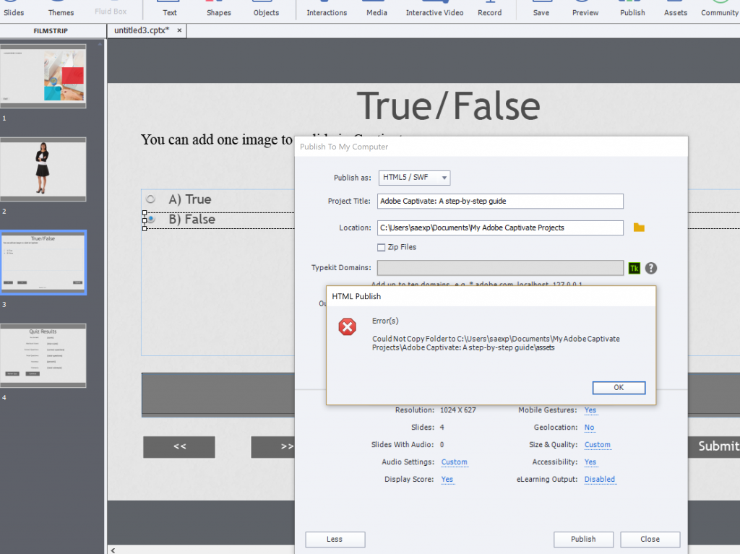Switch to the untitled3.cptx tab
Screen dimensions: 740x554
tap(142, 30)
